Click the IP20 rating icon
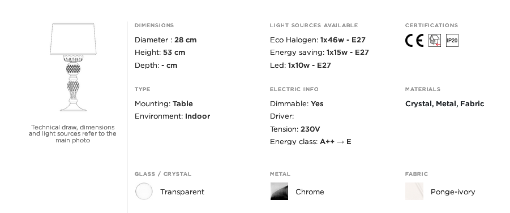The height and width of the screenshot is (213, 510). [x=452, y=41]
